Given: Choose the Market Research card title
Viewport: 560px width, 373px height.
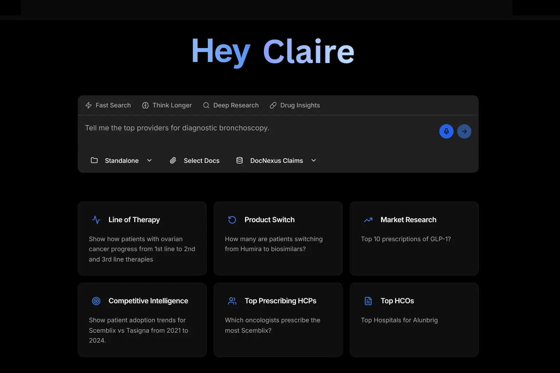Looking at the screenshot, I should (x=408, y=220).
